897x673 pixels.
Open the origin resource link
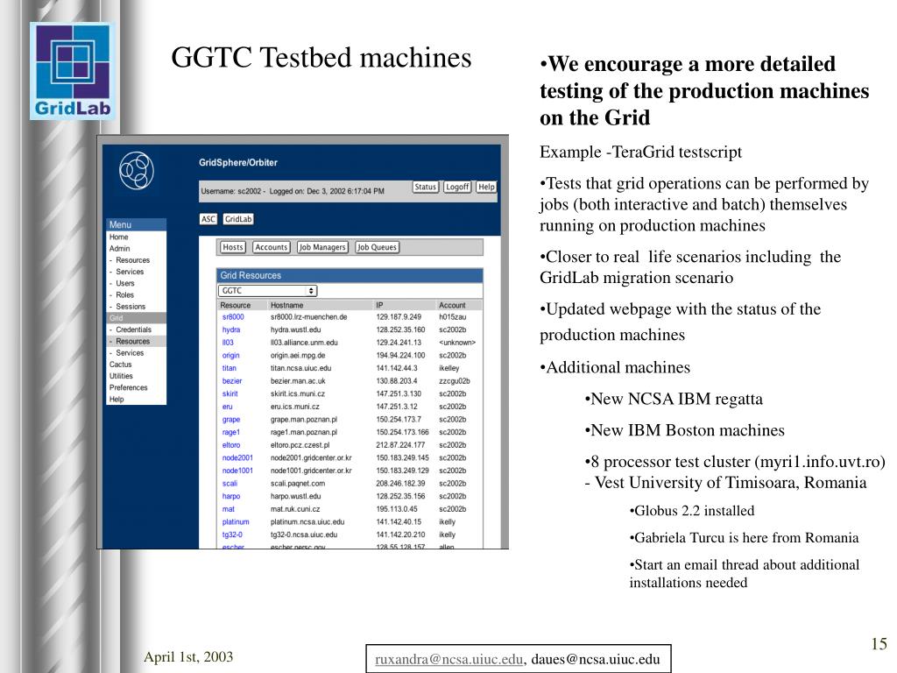coord(230,356)
